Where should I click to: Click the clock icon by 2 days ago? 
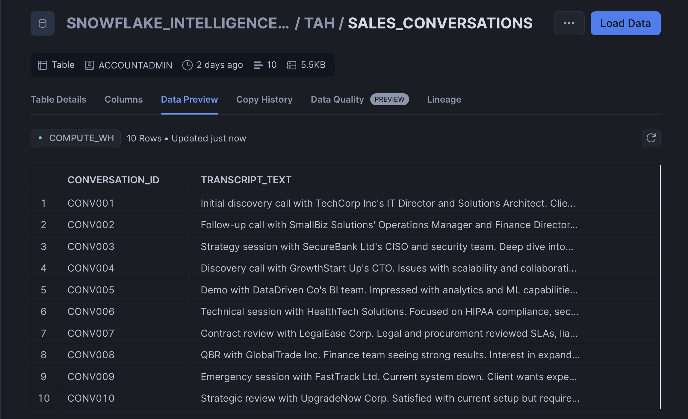point(187,65)
